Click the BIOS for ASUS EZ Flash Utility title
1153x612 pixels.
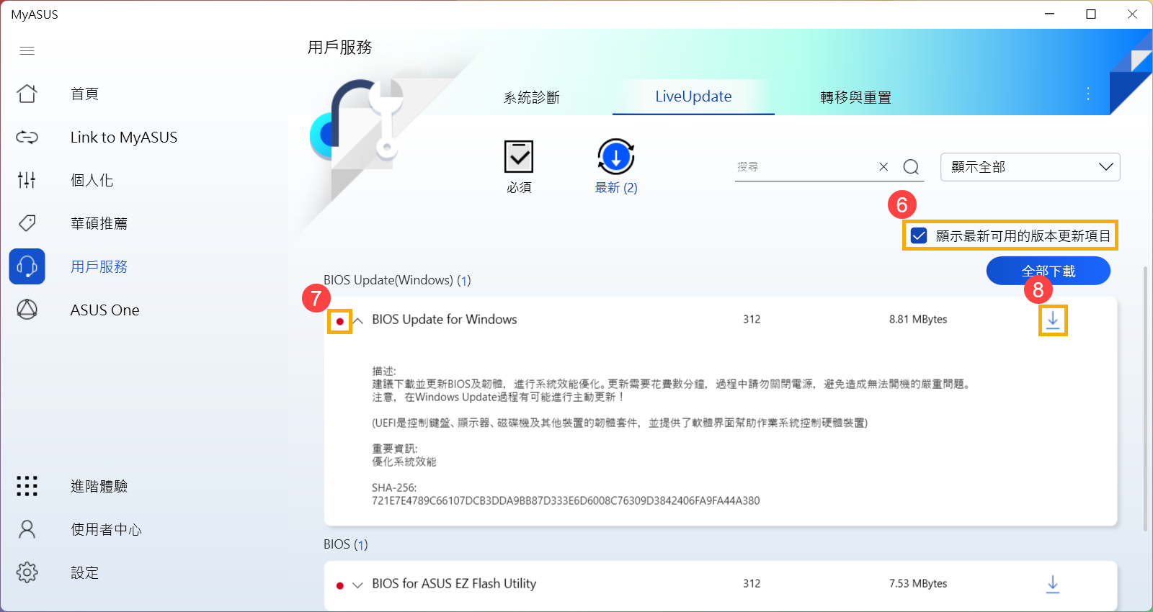pos(454,583)
